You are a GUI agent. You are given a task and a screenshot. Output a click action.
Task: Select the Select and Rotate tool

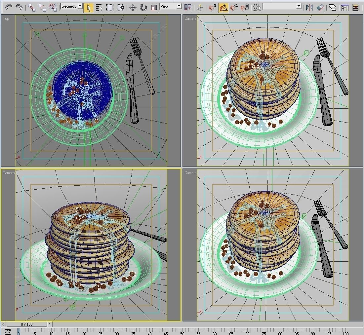(x=143, y=8)
